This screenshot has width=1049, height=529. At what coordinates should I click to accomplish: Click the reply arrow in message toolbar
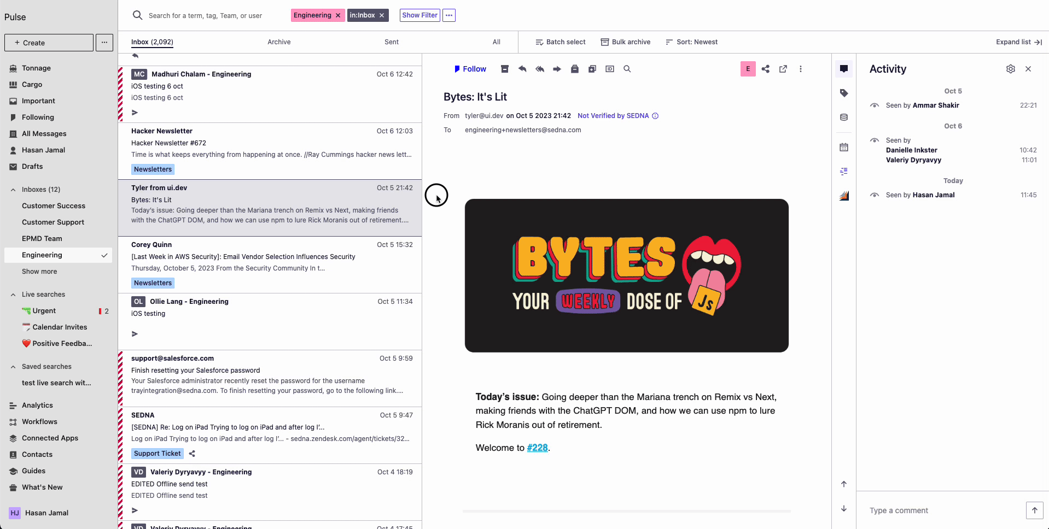coord(522,69)
